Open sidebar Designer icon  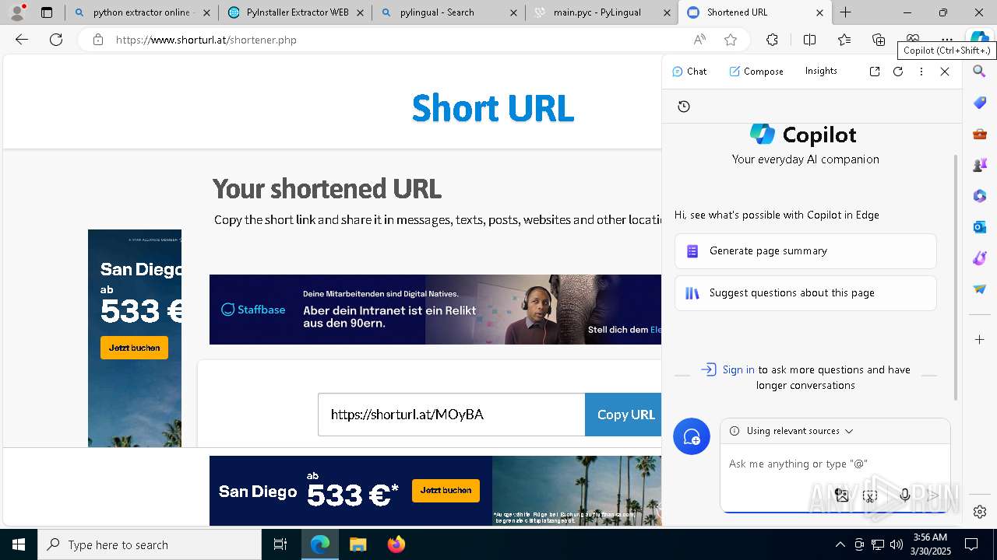(x=980, y=258)
